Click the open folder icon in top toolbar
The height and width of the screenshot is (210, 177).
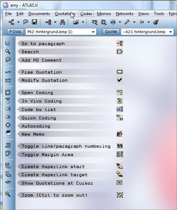[76, 22]
